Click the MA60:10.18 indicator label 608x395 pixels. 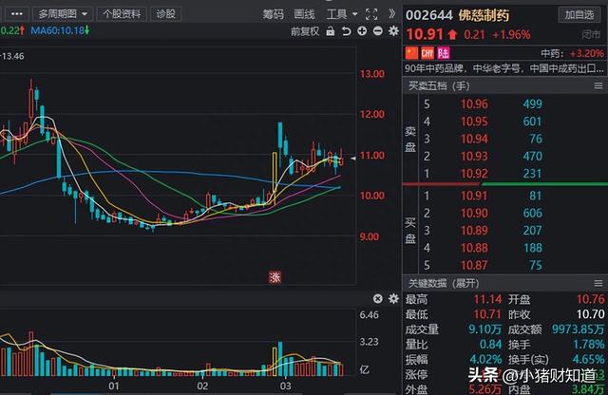[x=60, y=30]
